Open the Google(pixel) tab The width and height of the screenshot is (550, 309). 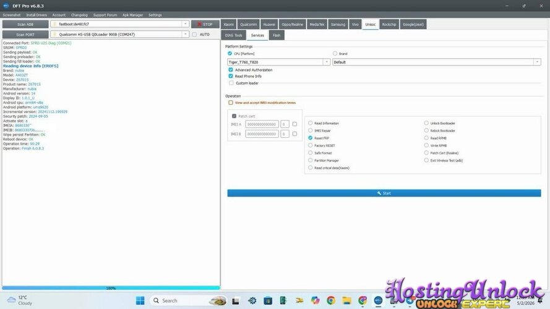coord(413,24)
